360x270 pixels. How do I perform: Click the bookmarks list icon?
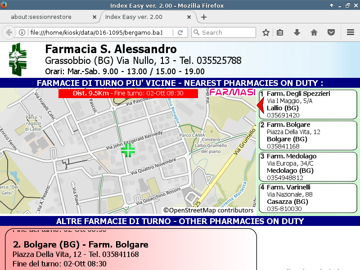coord(280,32)
